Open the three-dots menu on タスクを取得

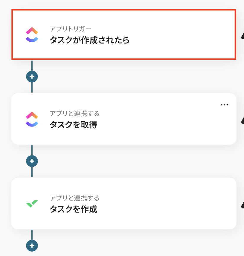224,105
